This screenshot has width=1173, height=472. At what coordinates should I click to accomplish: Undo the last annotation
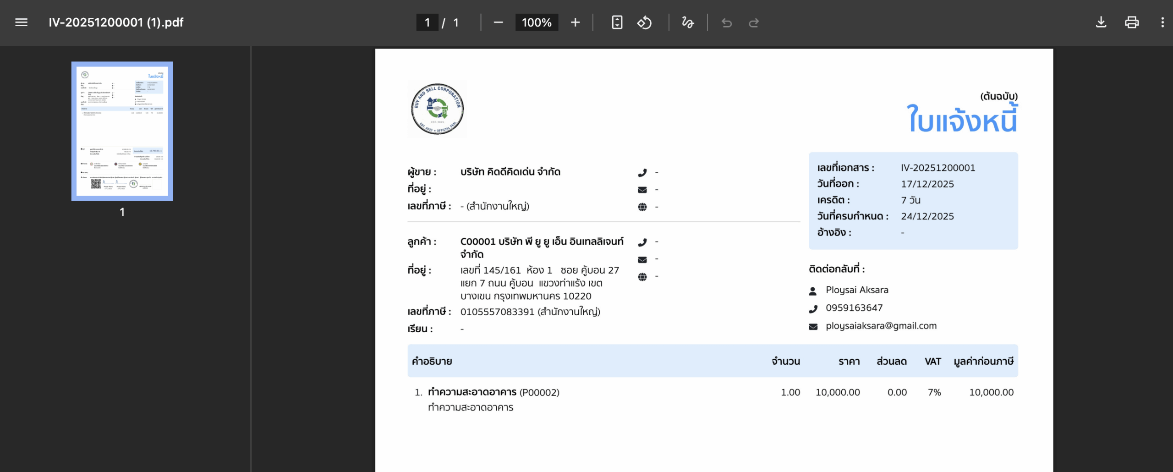click(x=727, y=22)
